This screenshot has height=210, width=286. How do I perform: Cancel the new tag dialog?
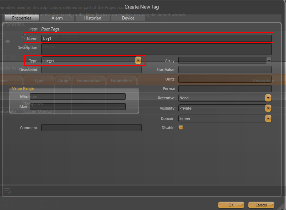click(261, 205)
